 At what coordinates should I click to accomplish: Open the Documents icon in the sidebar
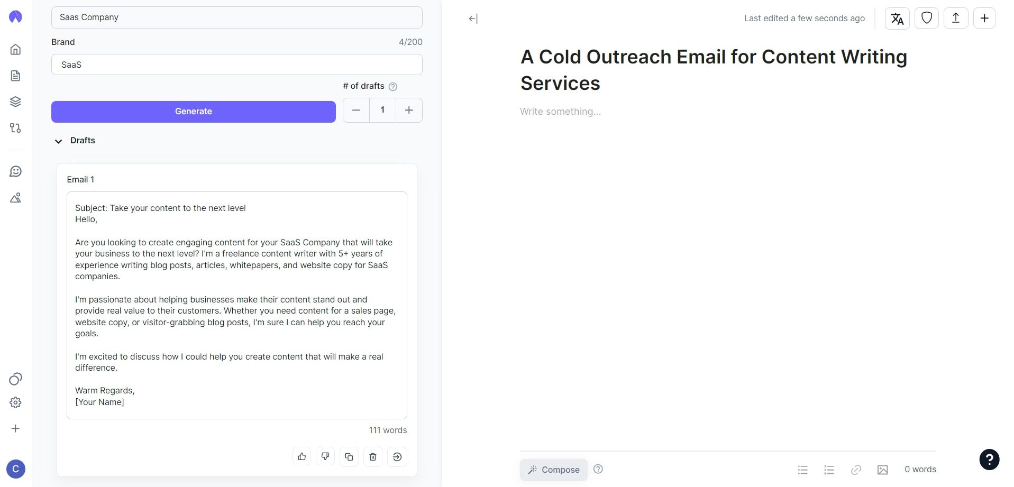point(15,76)
